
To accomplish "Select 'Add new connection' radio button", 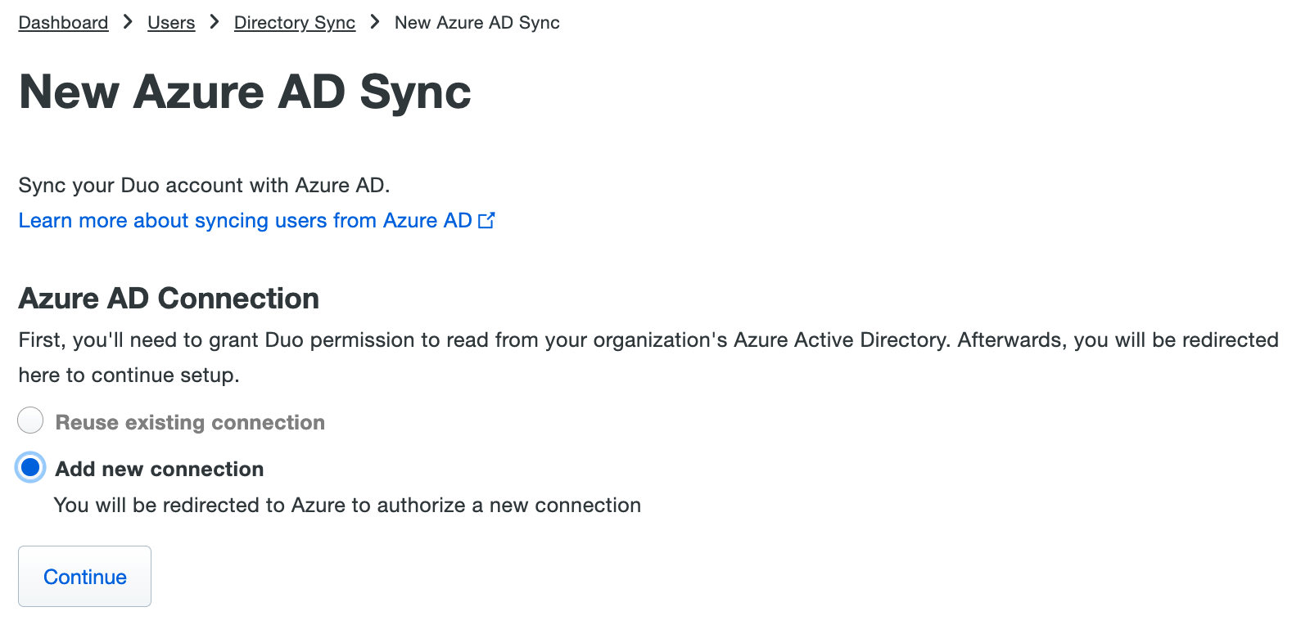I will 30,467.
